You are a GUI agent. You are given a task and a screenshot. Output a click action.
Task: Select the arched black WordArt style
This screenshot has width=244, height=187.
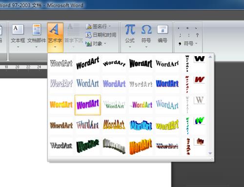pyautogui.click(x=114, y=63)
